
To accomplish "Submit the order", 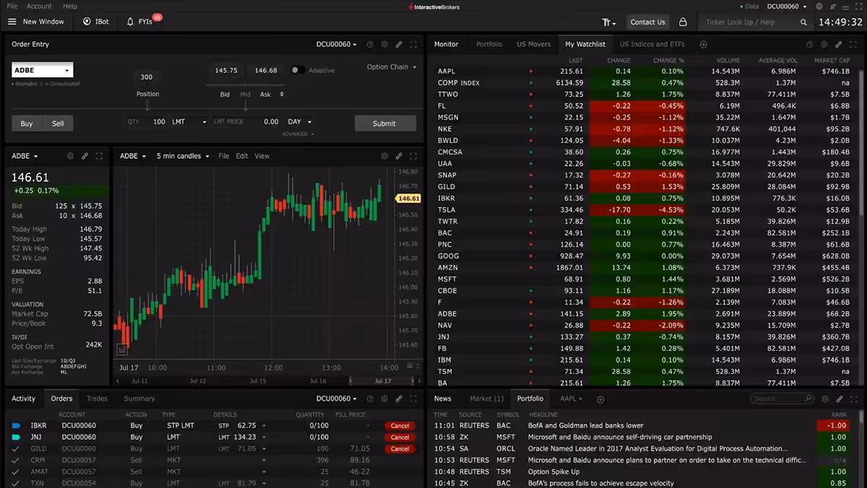I will [x=384, y=123].
